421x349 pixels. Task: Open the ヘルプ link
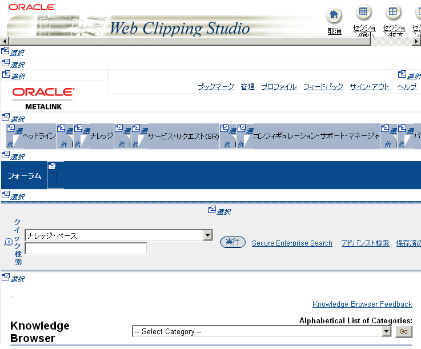tap(407, 87)
